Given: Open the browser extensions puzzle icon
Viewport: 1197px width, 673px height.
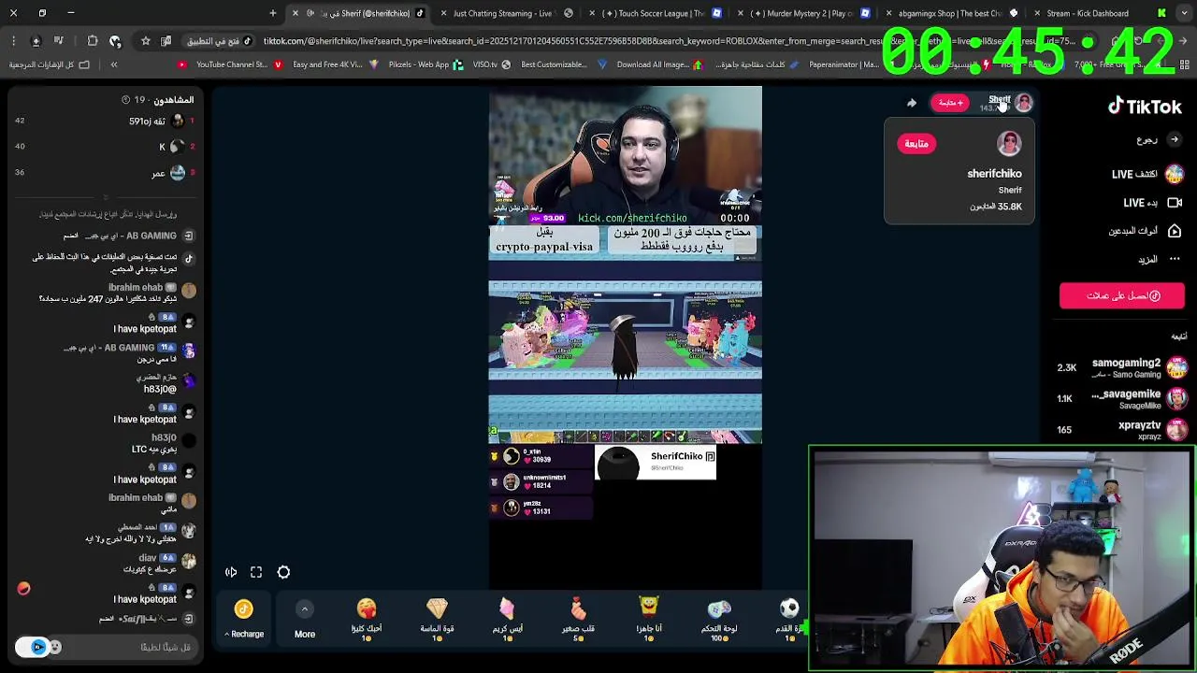Looking at the screenshot, I should tap(93, 41).
